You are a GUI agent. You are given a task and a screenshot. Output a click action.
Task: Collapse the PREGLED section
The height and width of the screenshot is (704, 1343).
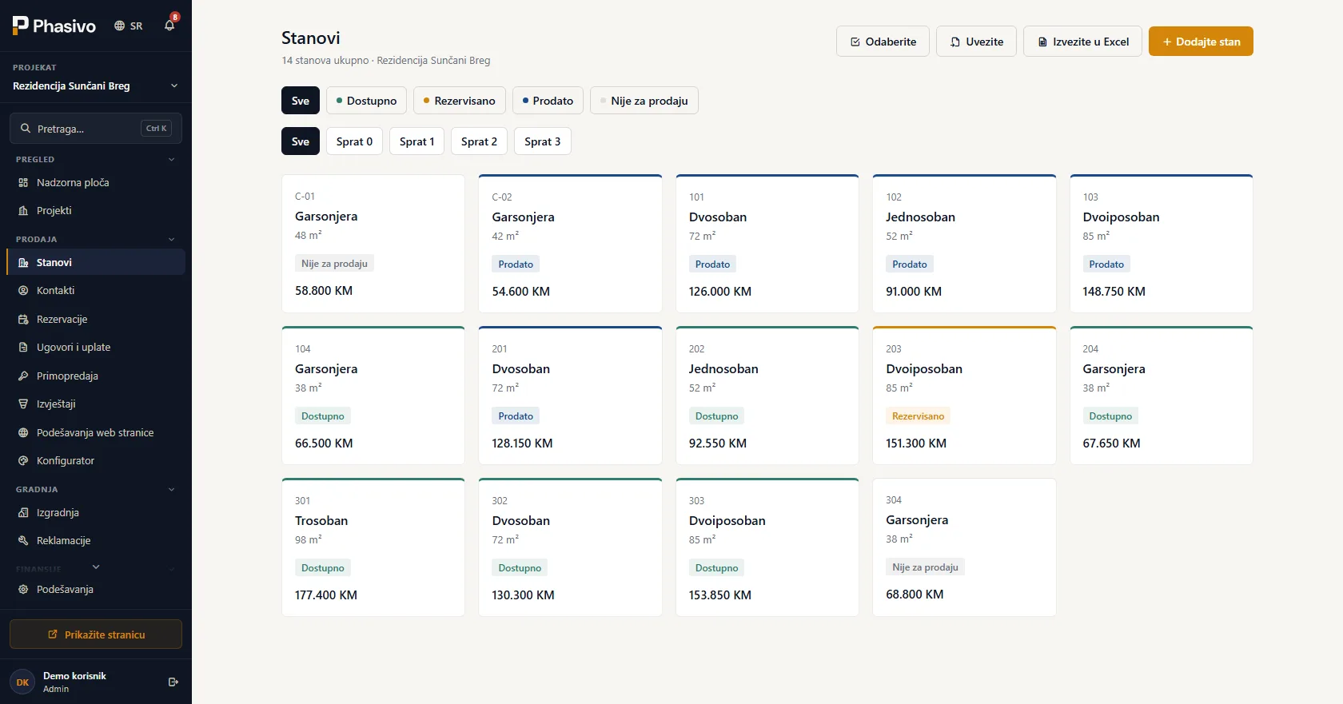171,159
